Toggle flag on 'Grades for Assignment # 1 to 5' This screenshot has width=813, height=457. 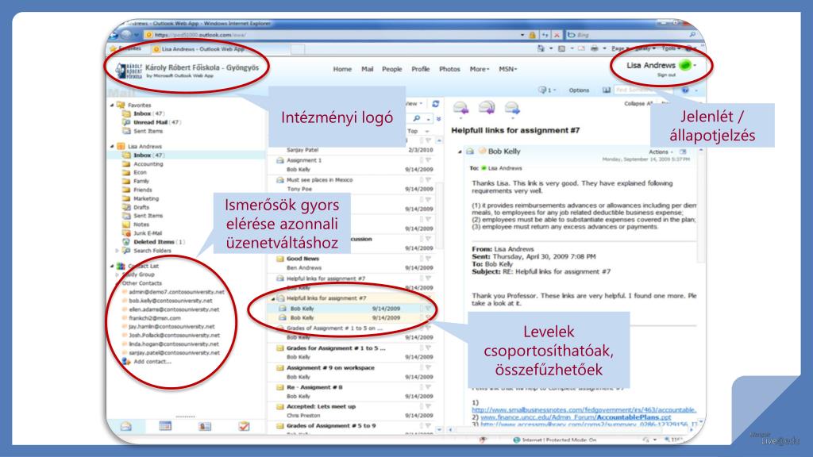pos(428,348)
